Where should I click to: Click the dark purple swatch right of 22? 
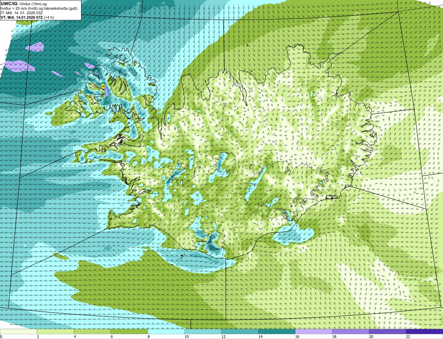click(x=424, y=331)
